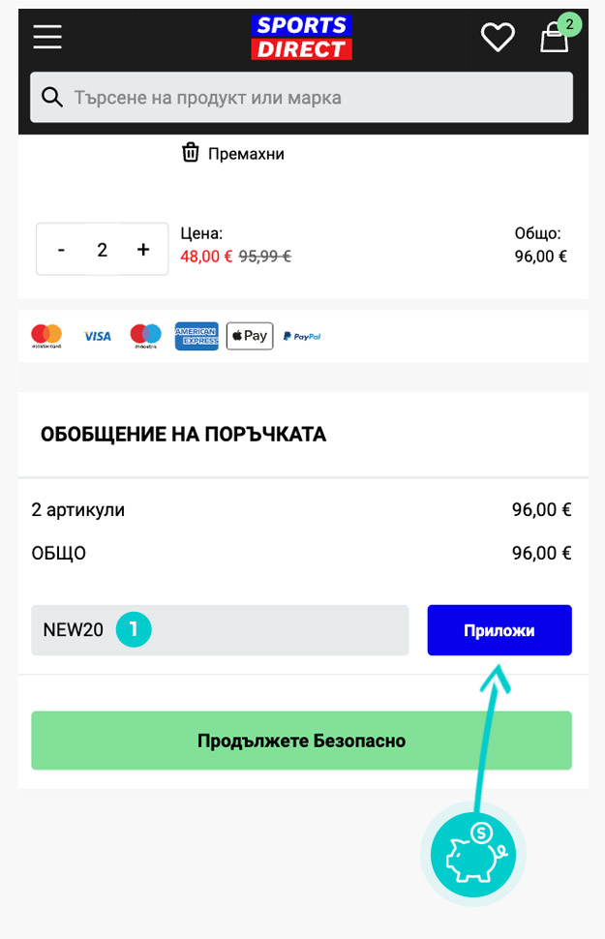
Task: Click the search magnifier icon
Action: point(52,98)
